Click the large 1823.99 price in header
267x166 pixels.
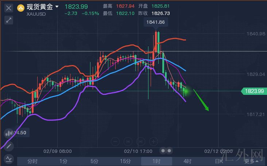click(x=76, y=7)
